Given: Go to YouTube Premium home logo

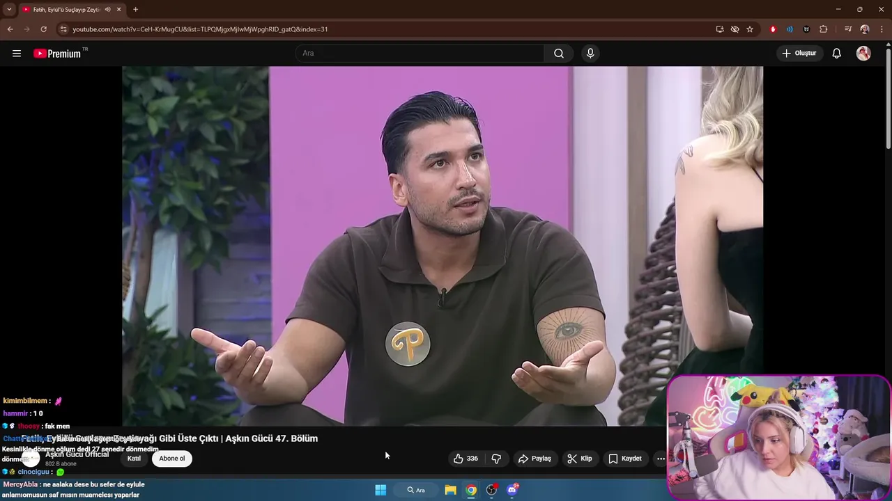Looking at the screenshot, I should click(x=57, y=54).
